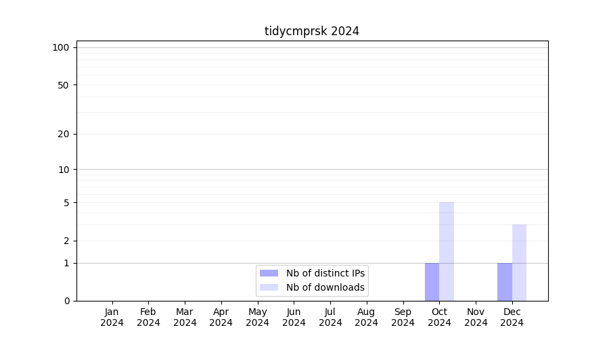Click the Sep 2024 x-axis label
The height and width of the screenshot is (338, 609).
(403, 317)
